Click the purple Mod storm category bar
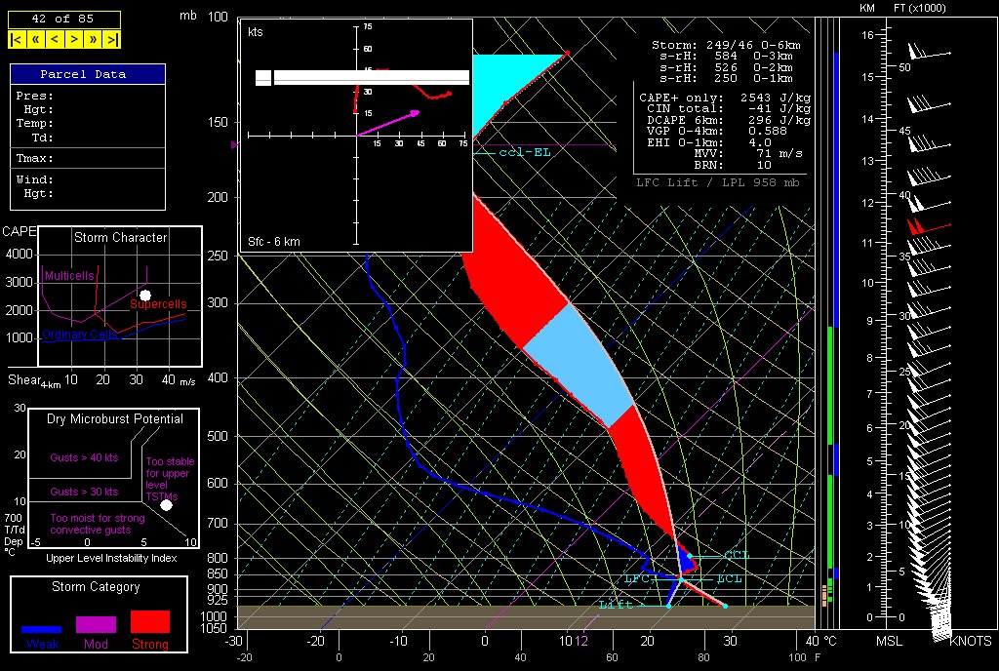This screenshot has height=671, width=999. coord(96,624)
